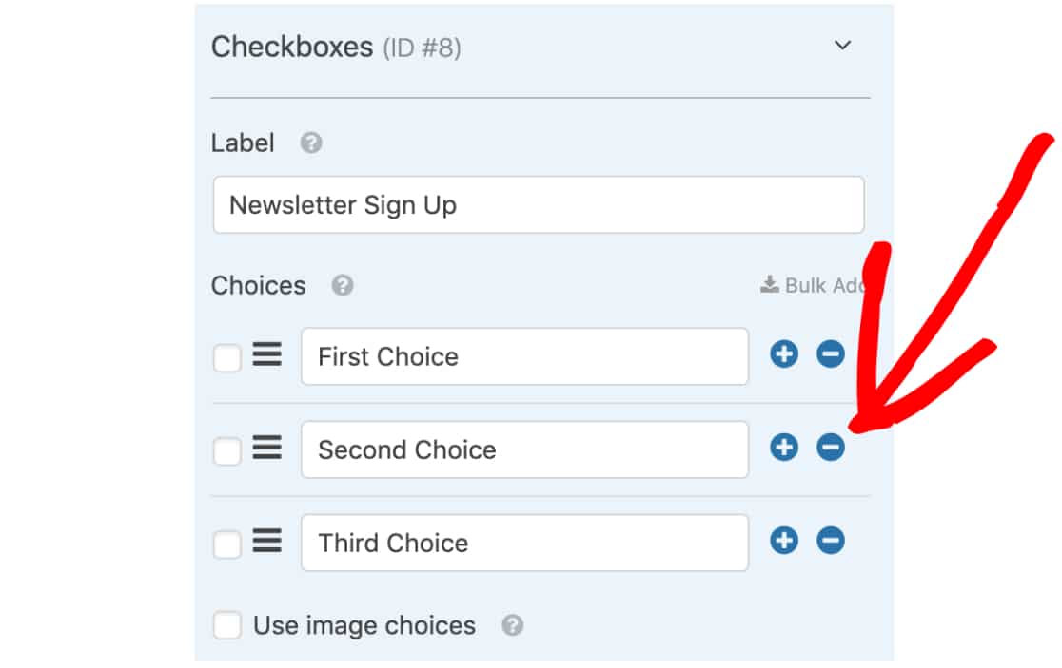Check Second Choice as default selection
1062x668 pixels.
(226, 451)
